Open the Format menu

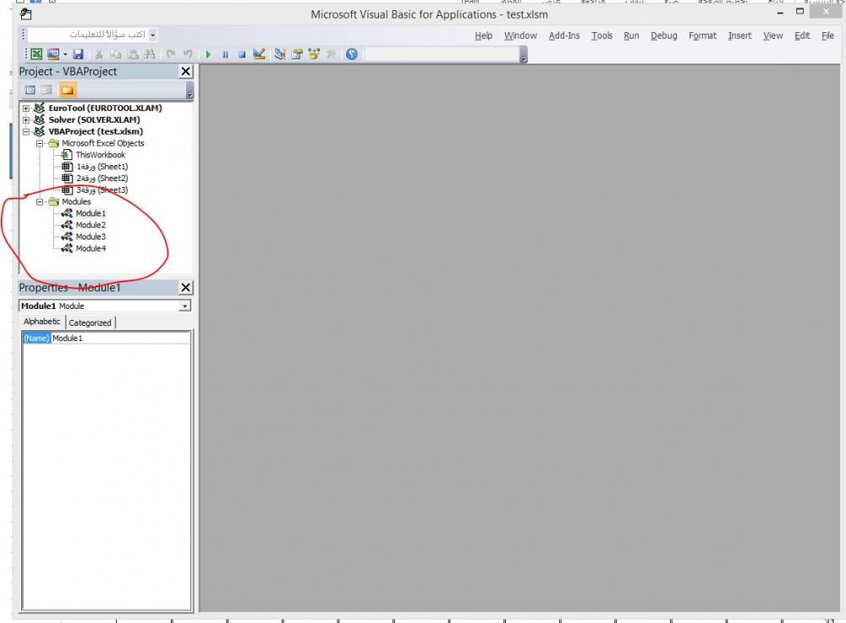(x=702, y=36)
